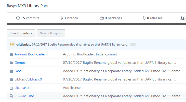Expand the commit message ellipsis button
Viewport: 186px width, 102px height.
pyautogui.click(x=133, y=45)
